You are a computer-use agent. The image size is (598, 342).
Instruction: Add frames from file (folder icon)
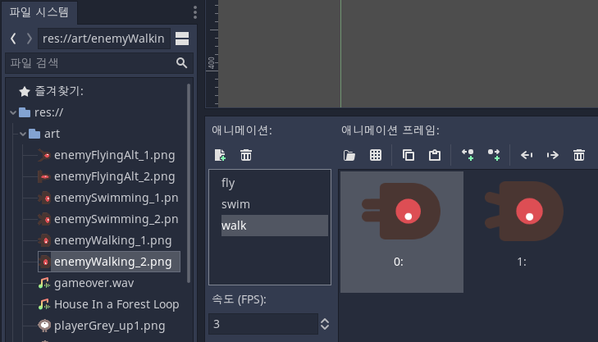tap(349, 155)
